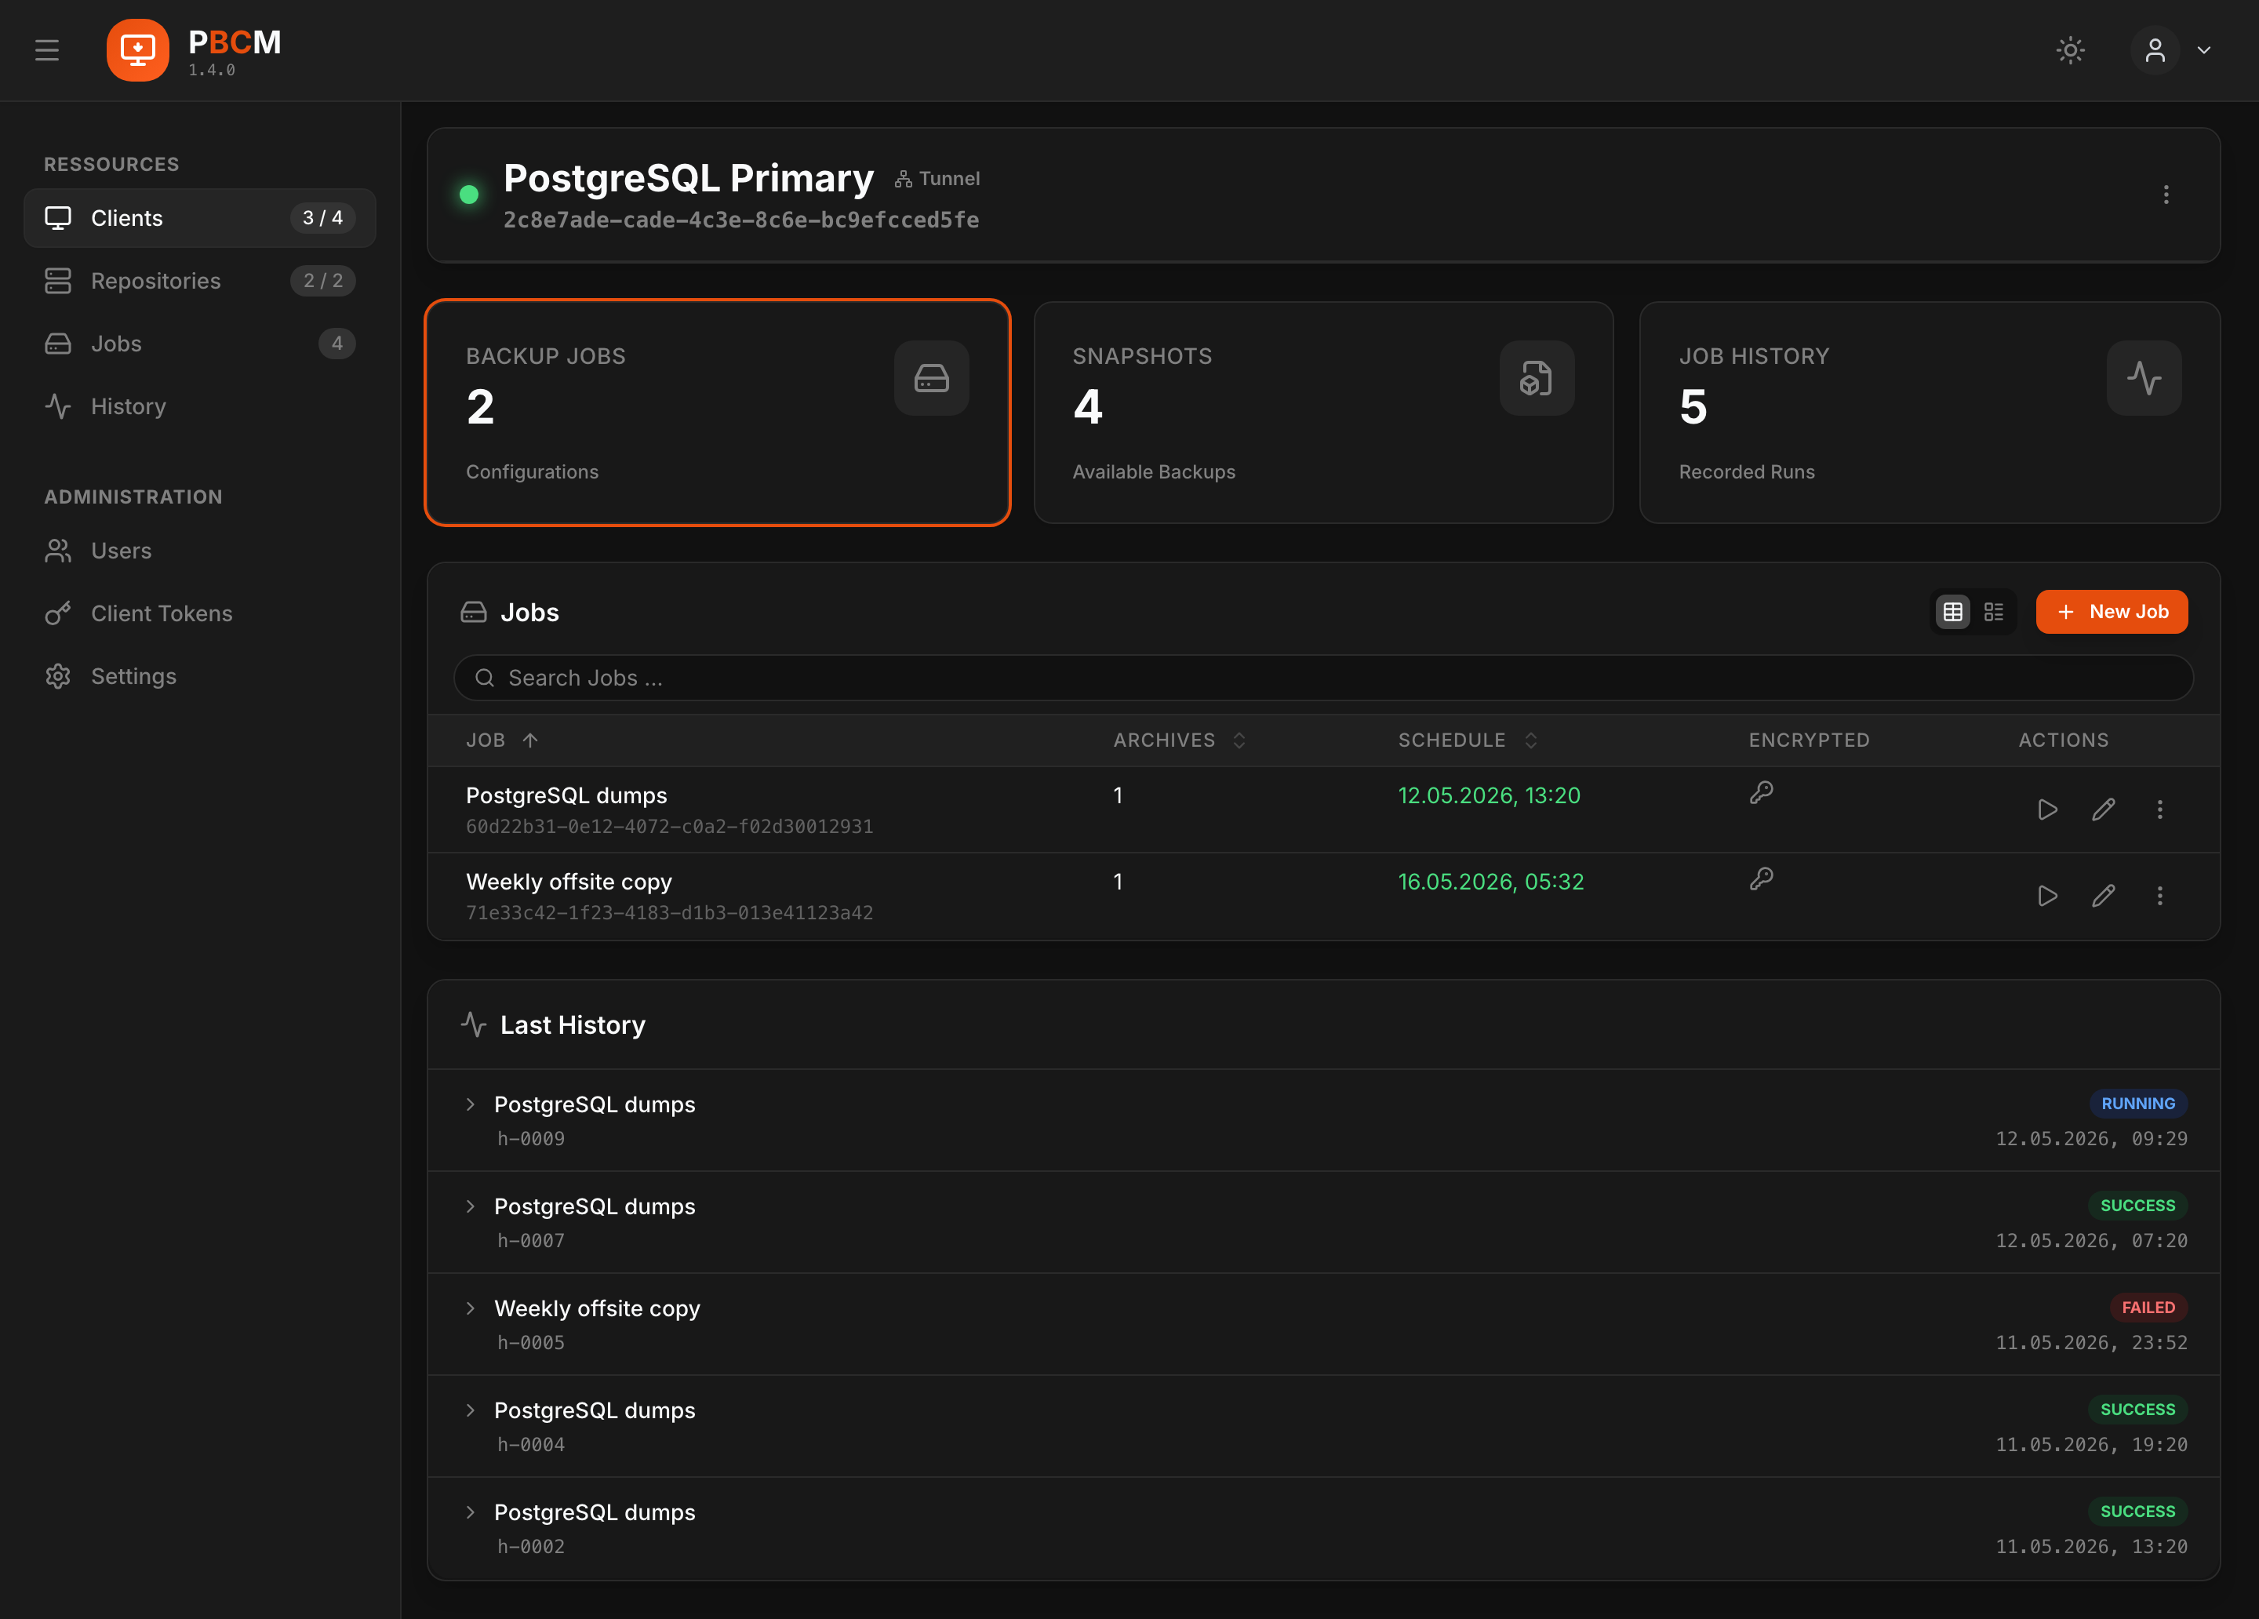Screen dimensions: 2259x1619
Task: Open Clients in the sidebar
Action: pos(199,217)
